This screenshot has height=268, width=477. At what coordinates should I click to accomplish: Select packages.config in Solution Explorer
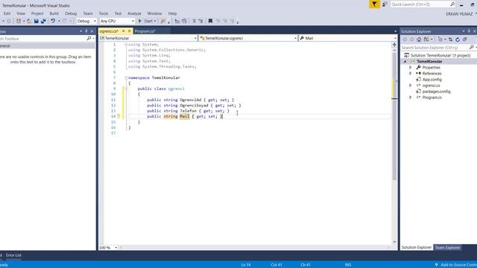pos(436,92)
